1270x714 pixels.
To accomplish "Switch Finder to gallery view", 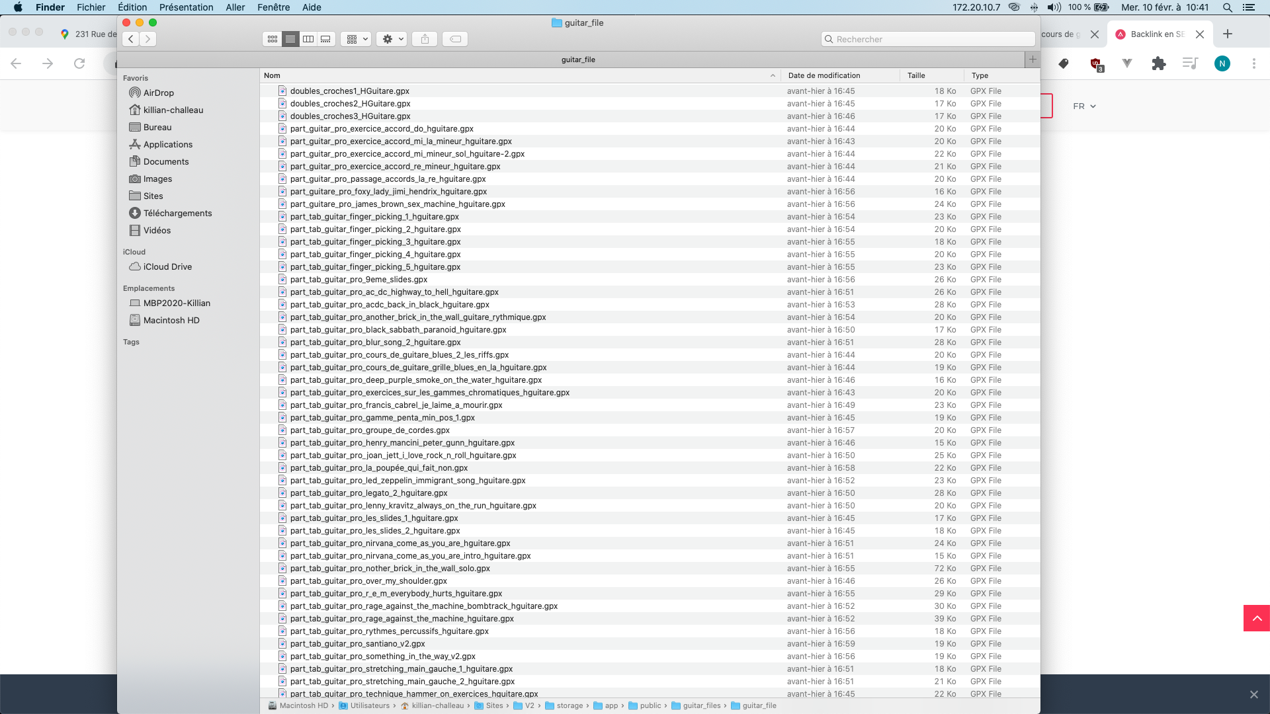I will point(325,39).
